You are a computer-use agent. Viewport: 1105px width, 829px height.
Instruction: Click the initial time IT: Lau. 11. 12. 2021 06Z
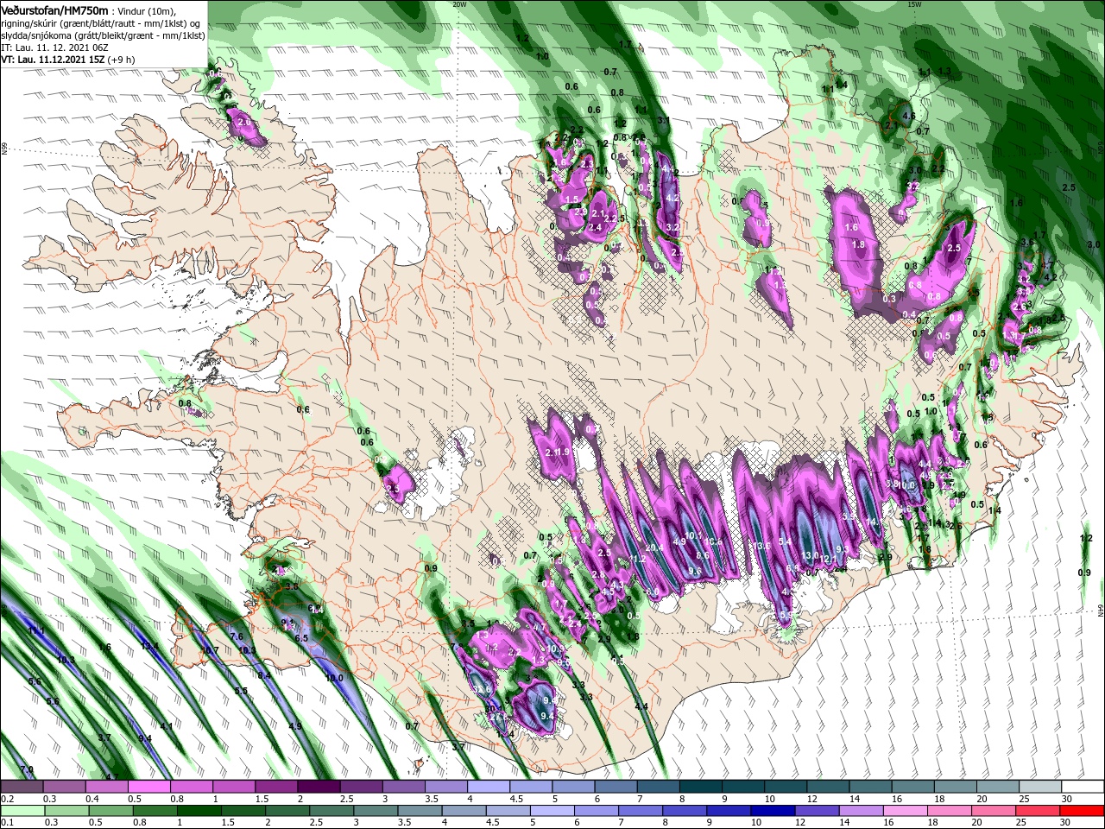pos(54,47)
